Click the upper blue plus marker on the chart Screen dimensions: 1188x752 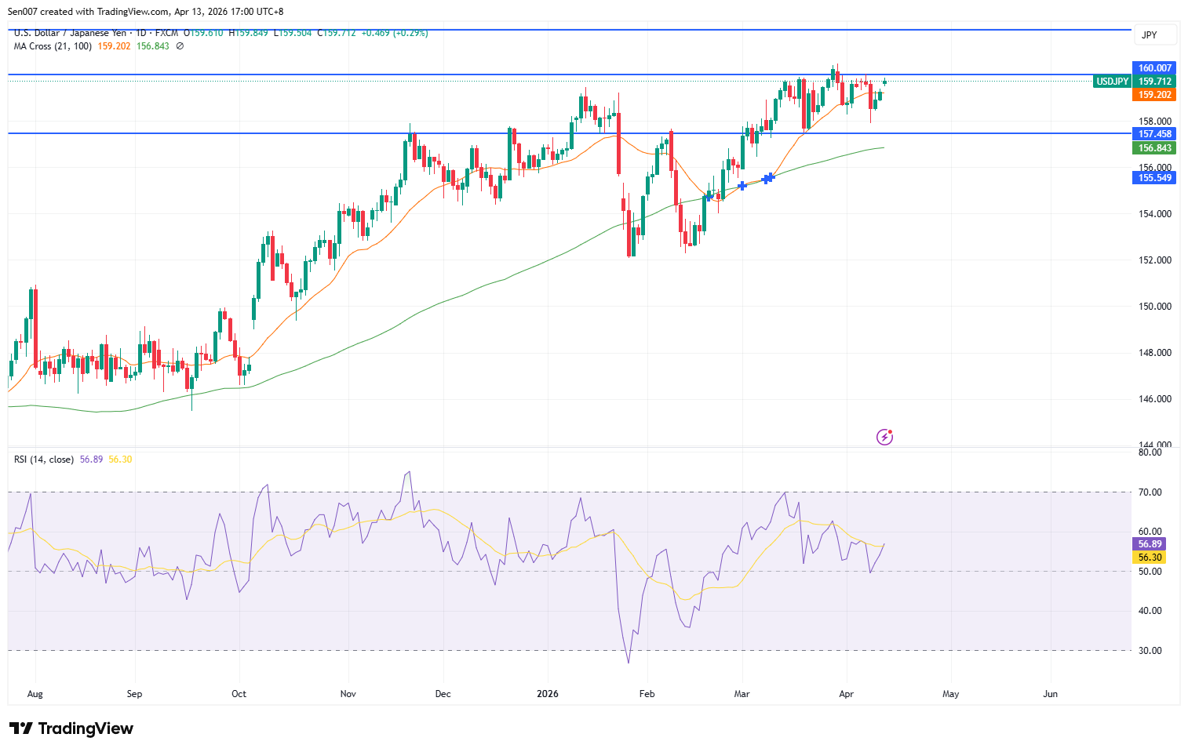coord(768,177)
